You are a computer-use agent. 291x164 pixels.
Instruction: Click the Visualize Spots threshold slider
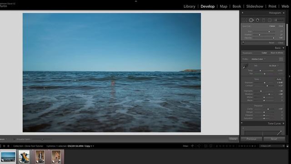coord(42,139)
